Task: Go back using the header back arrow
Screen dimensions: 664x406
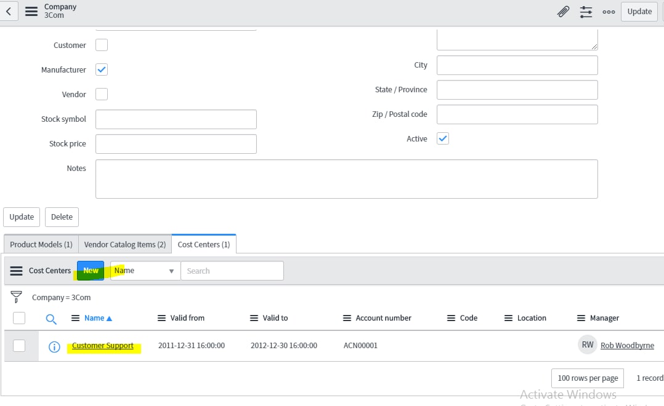Action: coord(9,12)
